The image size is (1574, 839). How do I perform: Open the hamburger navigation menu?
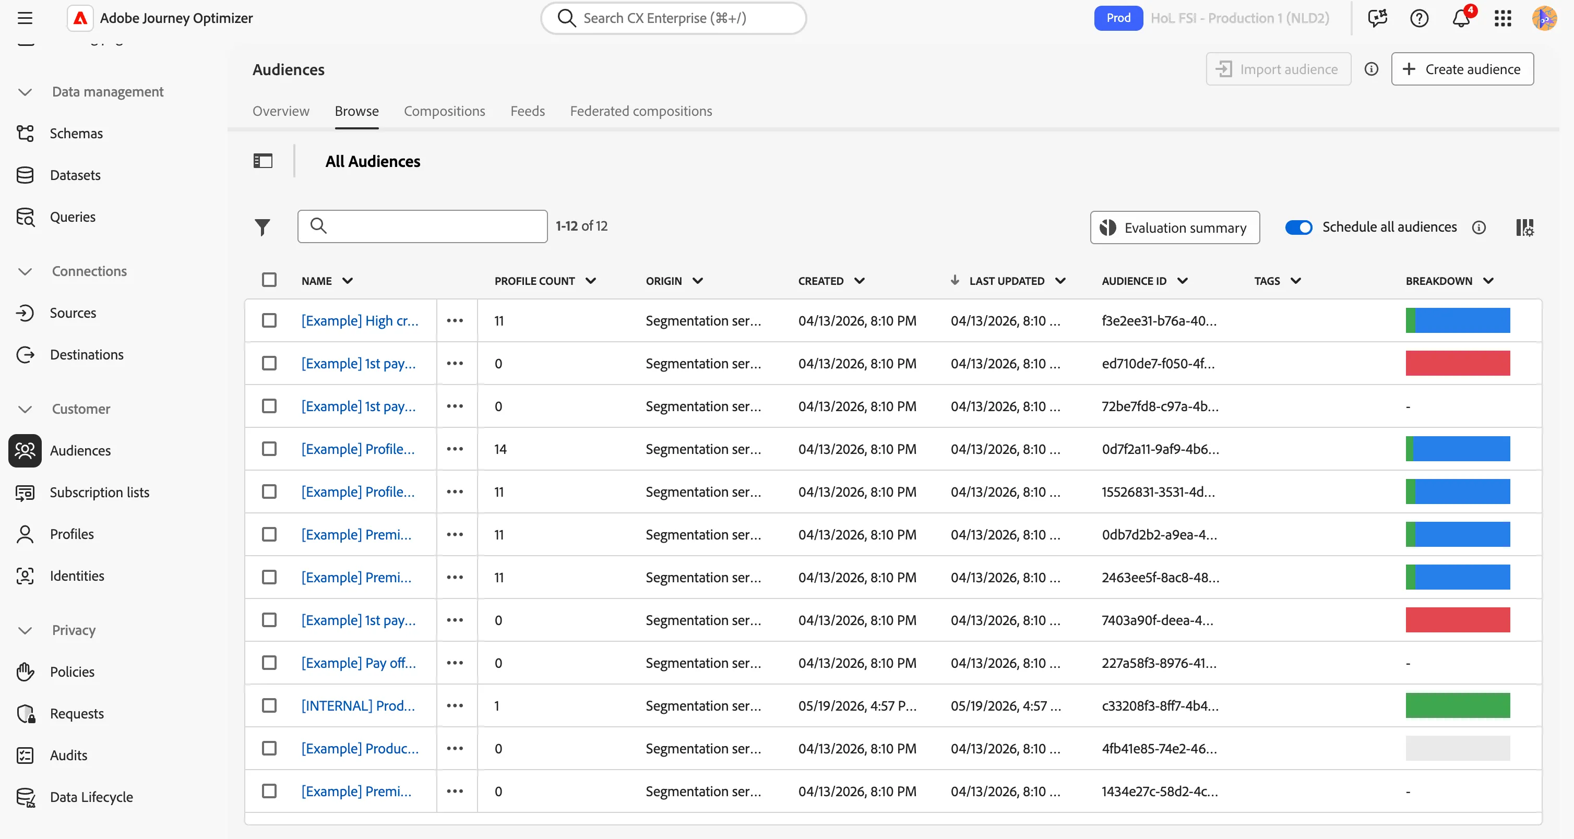25,18
